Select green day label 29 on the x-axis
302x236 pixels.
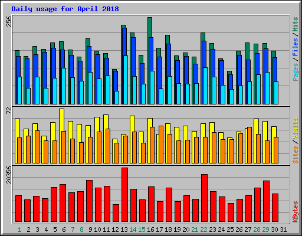[265, 230]
